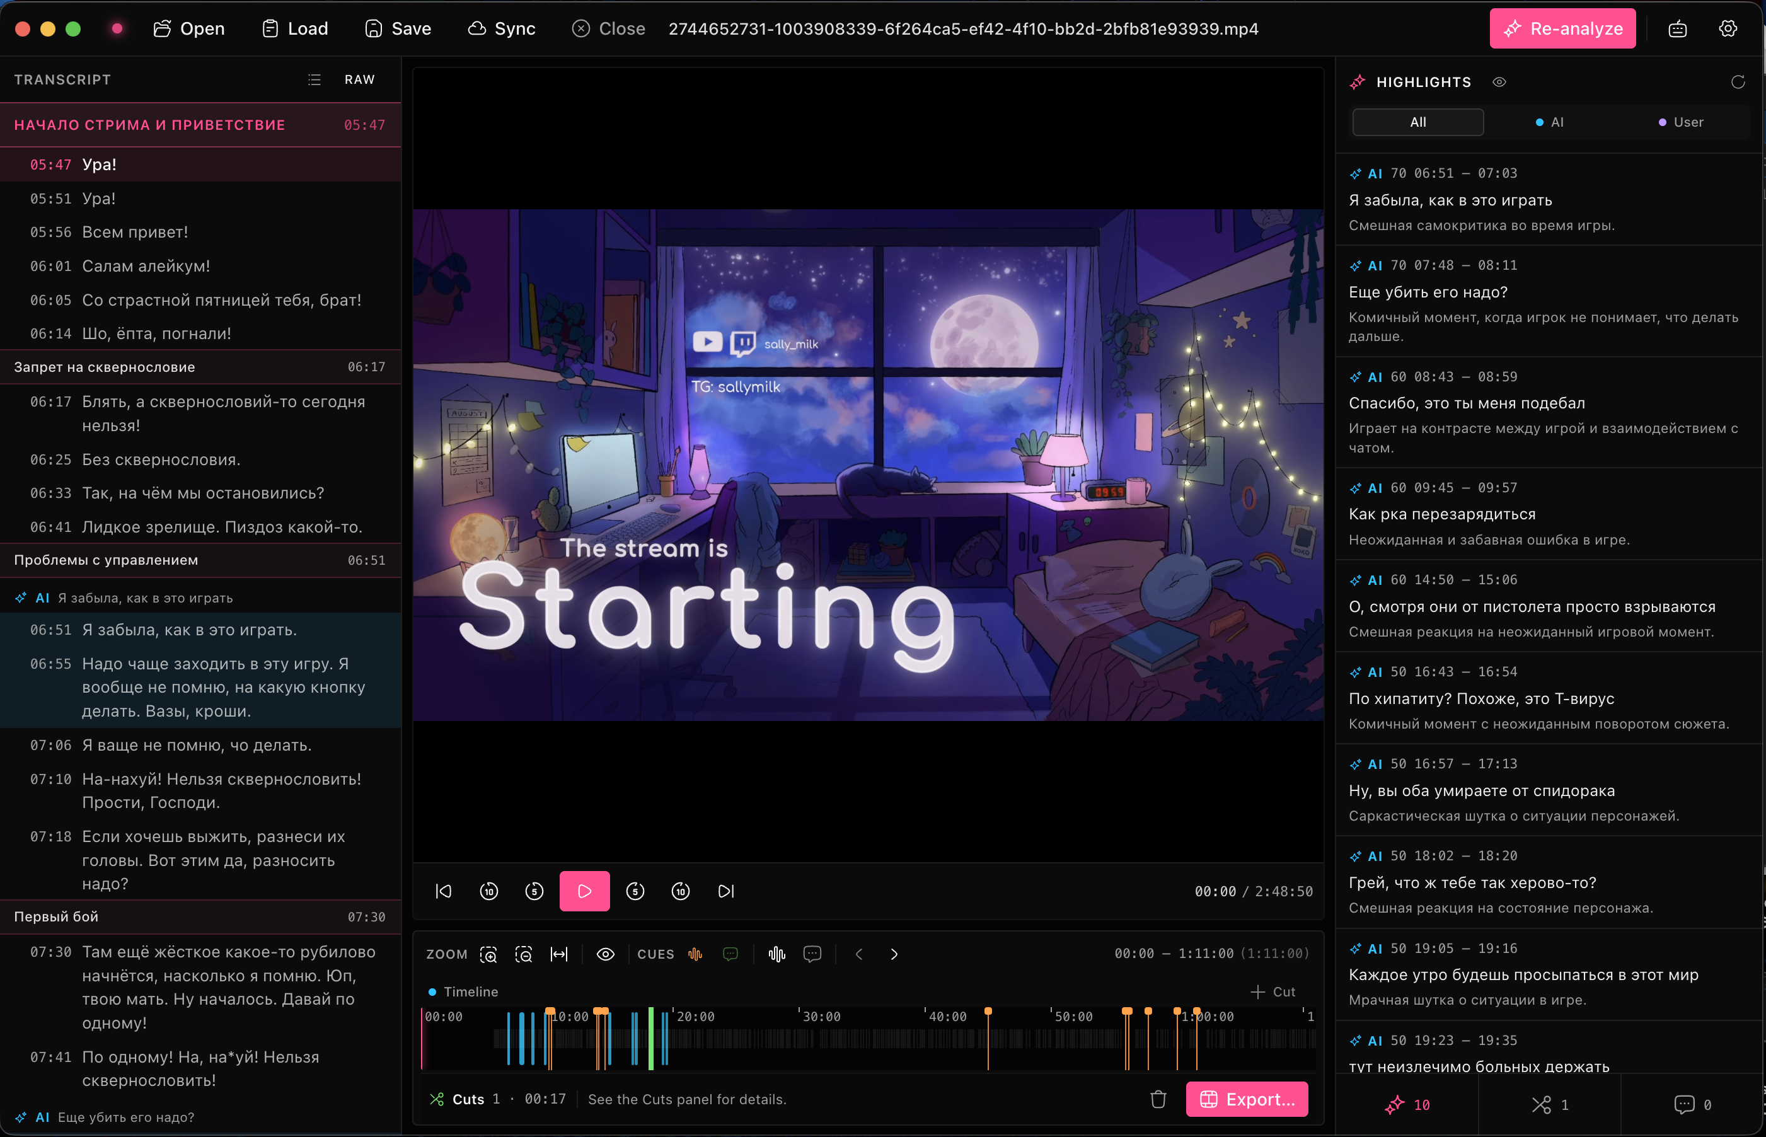Click the video preview frame

[x=869, y=465]
